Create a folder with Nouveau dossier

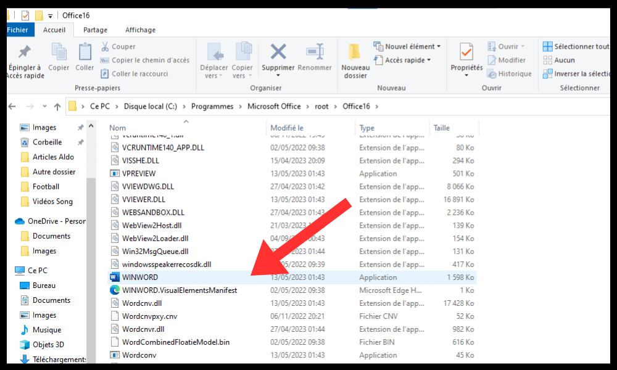pos(355,61)
